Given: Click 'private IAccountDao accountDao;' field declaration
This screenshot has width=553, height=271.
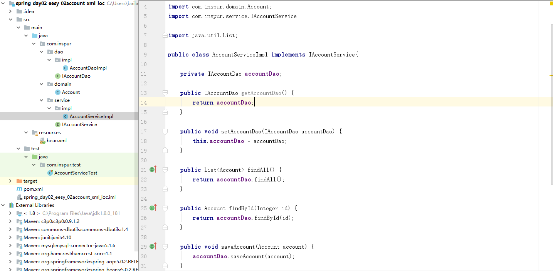Looking at the screenshot, I should [231, 74].
